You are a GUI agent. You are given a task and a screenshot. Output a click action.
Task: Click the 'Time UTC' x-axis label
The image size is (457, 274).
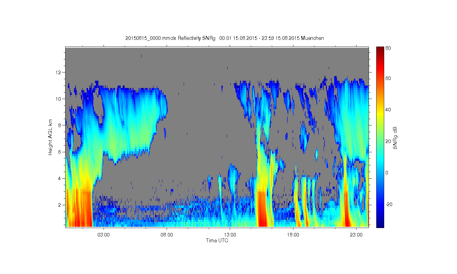(217, 241)
